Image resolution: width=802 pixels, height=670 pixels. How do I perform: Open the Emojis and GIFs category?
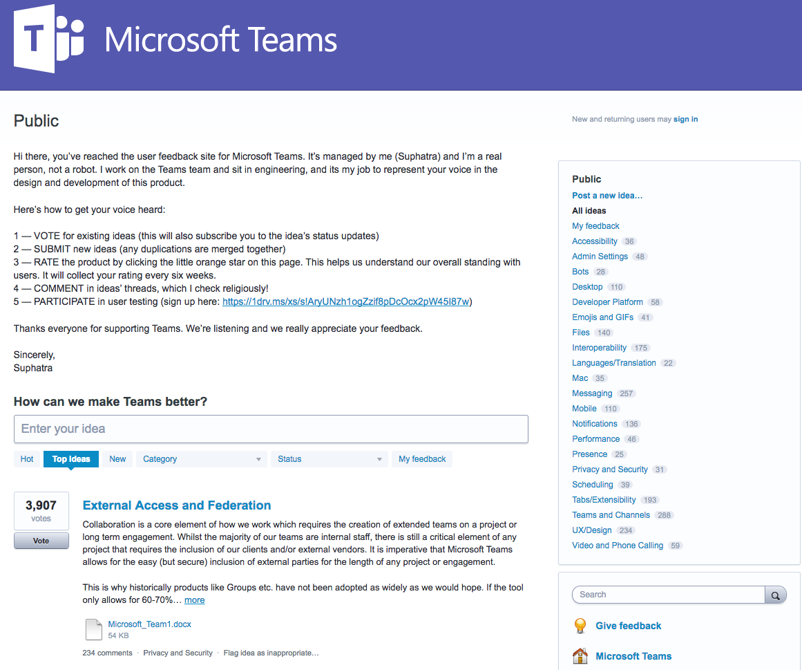602,317
